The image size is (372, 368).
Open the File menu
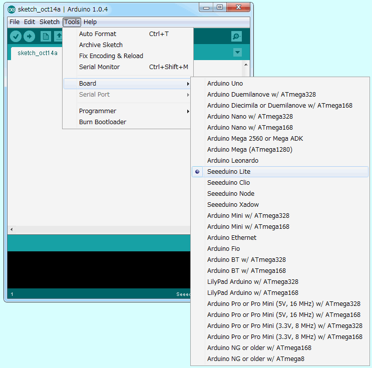pyautogui.click(x=15, y=22)
